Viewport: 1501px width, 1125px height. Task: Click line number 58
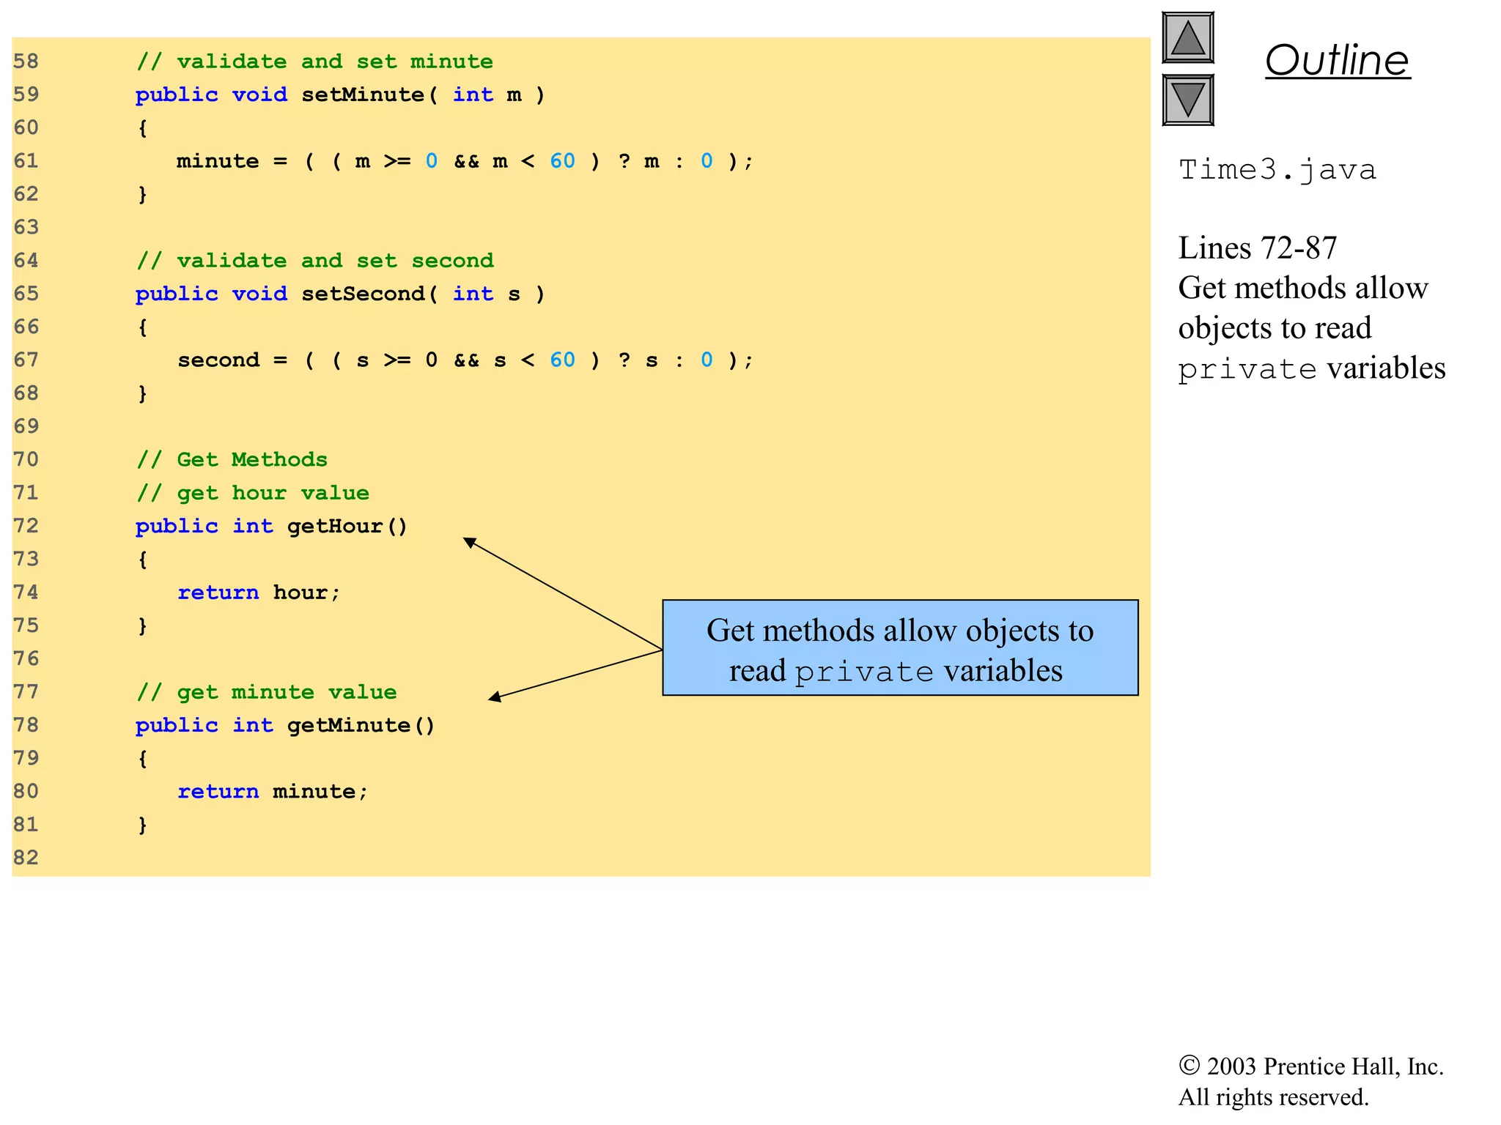pos(26,62)
